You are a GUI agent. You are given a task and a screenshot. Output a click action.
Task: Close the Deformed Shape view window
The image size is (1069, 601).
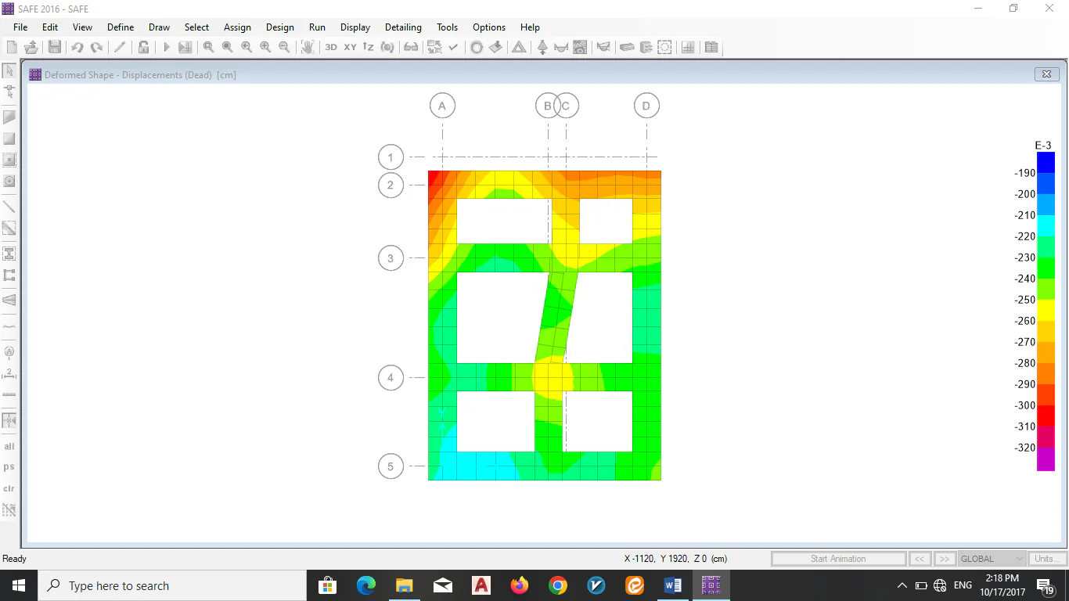coord(1046,74)
